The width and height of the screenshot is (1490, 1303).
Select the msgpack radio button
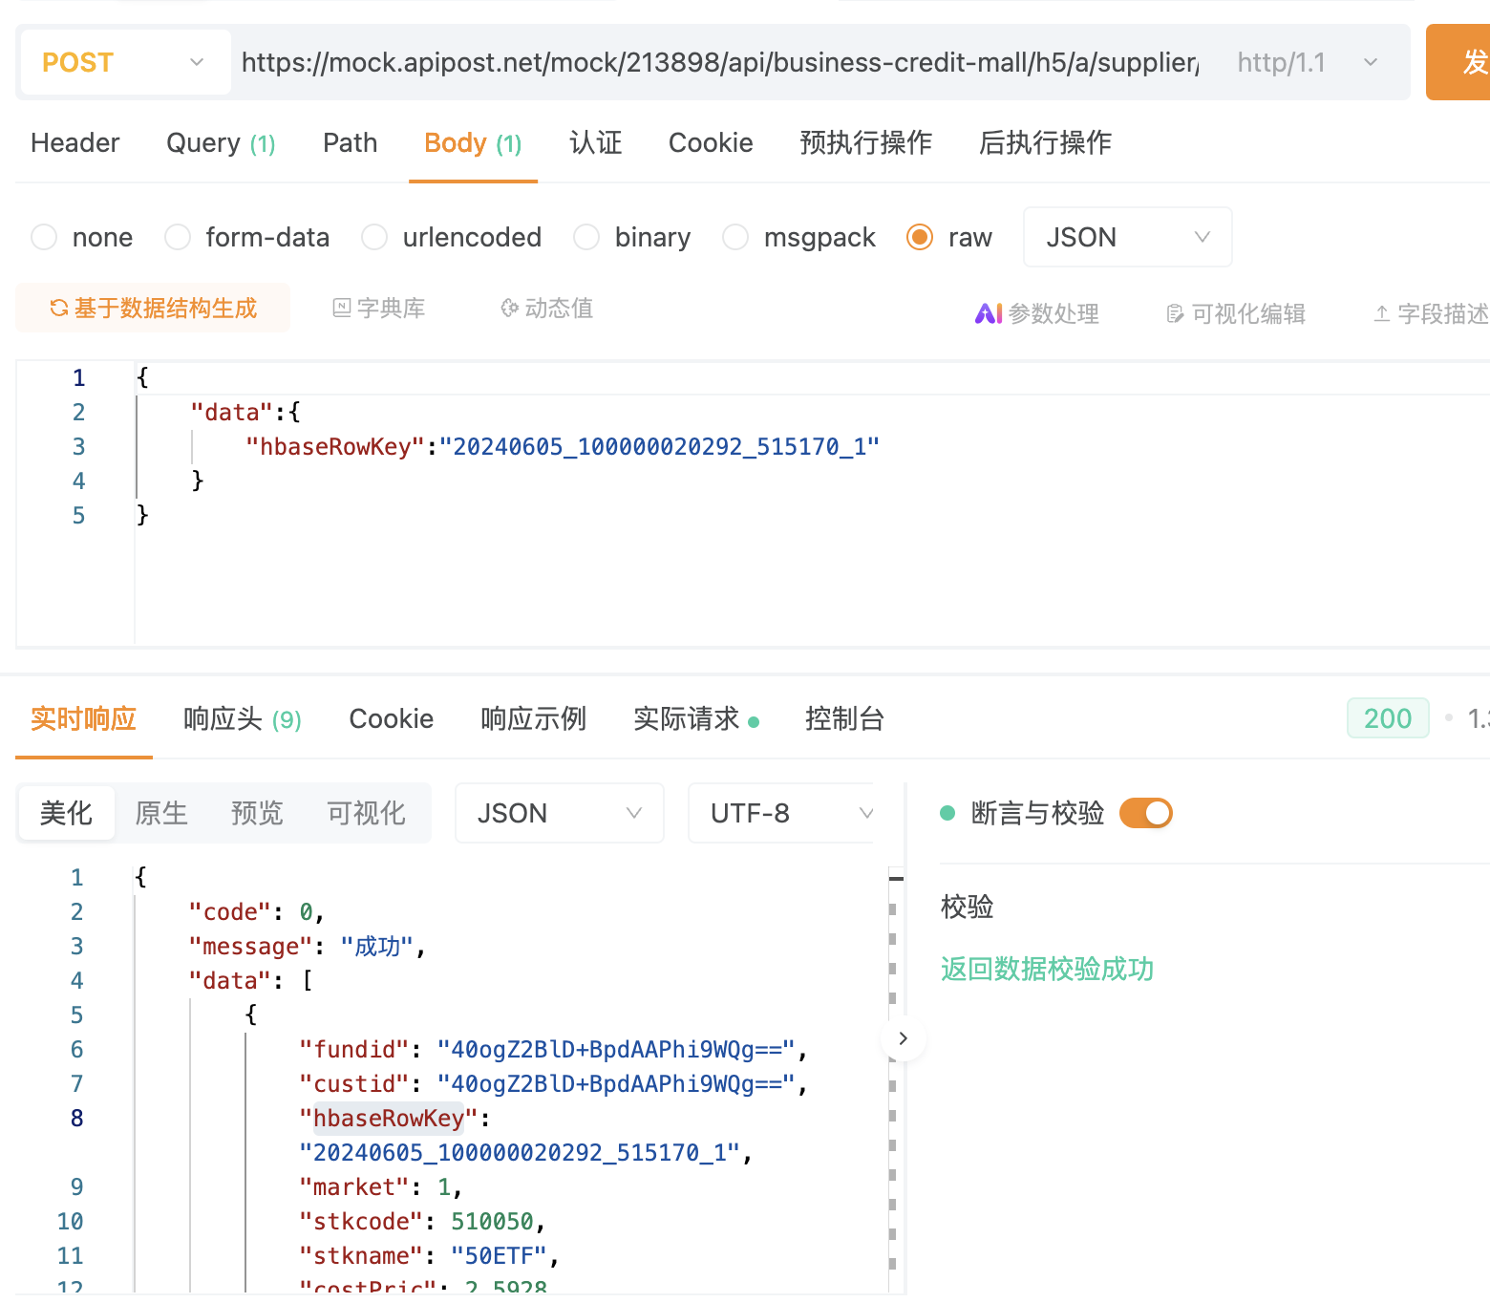(735, 237)
